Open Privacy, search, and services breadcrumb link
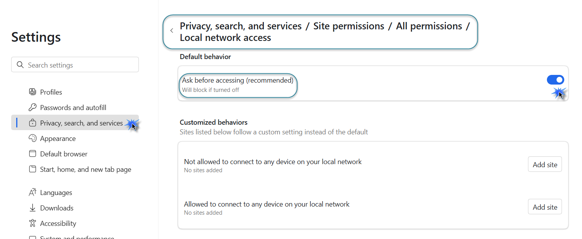The image size is (582, 239). coord(241,26)
